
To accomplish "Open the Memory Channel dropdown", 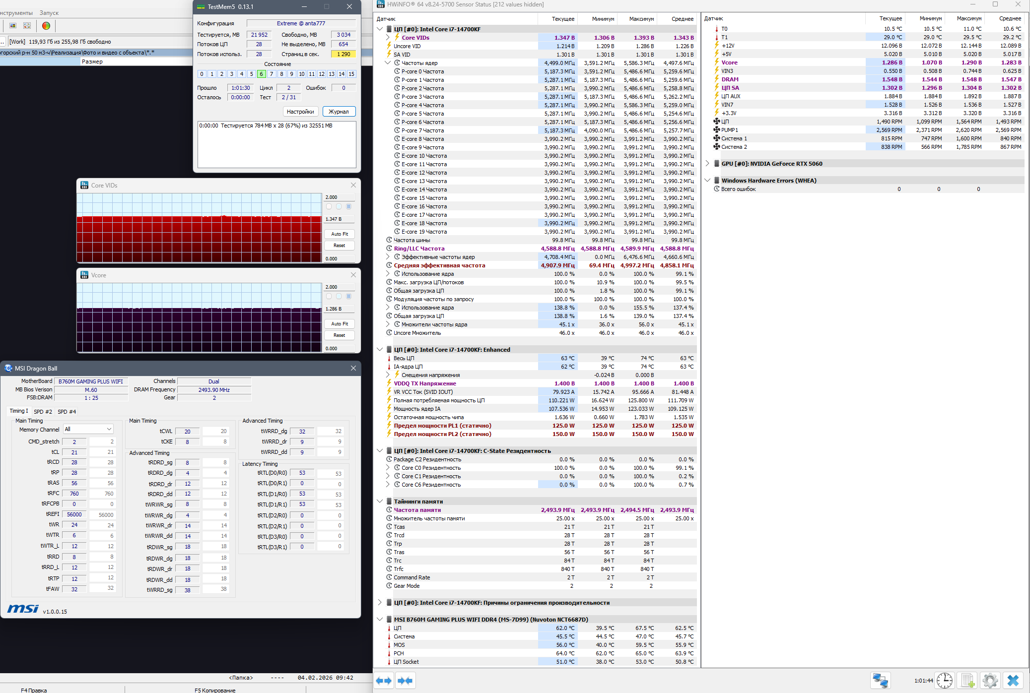I will (88, 429).
